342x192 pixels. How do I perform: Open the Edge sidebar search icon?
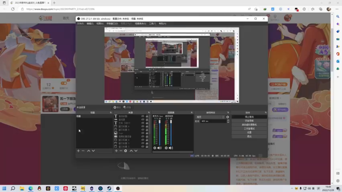(x=338, y=17)
